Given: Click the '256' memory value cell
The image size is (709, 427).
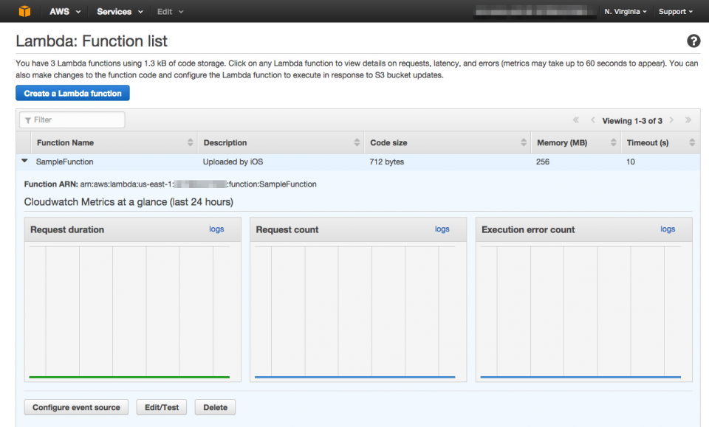Looking at the screenshot, I should 543,162.
